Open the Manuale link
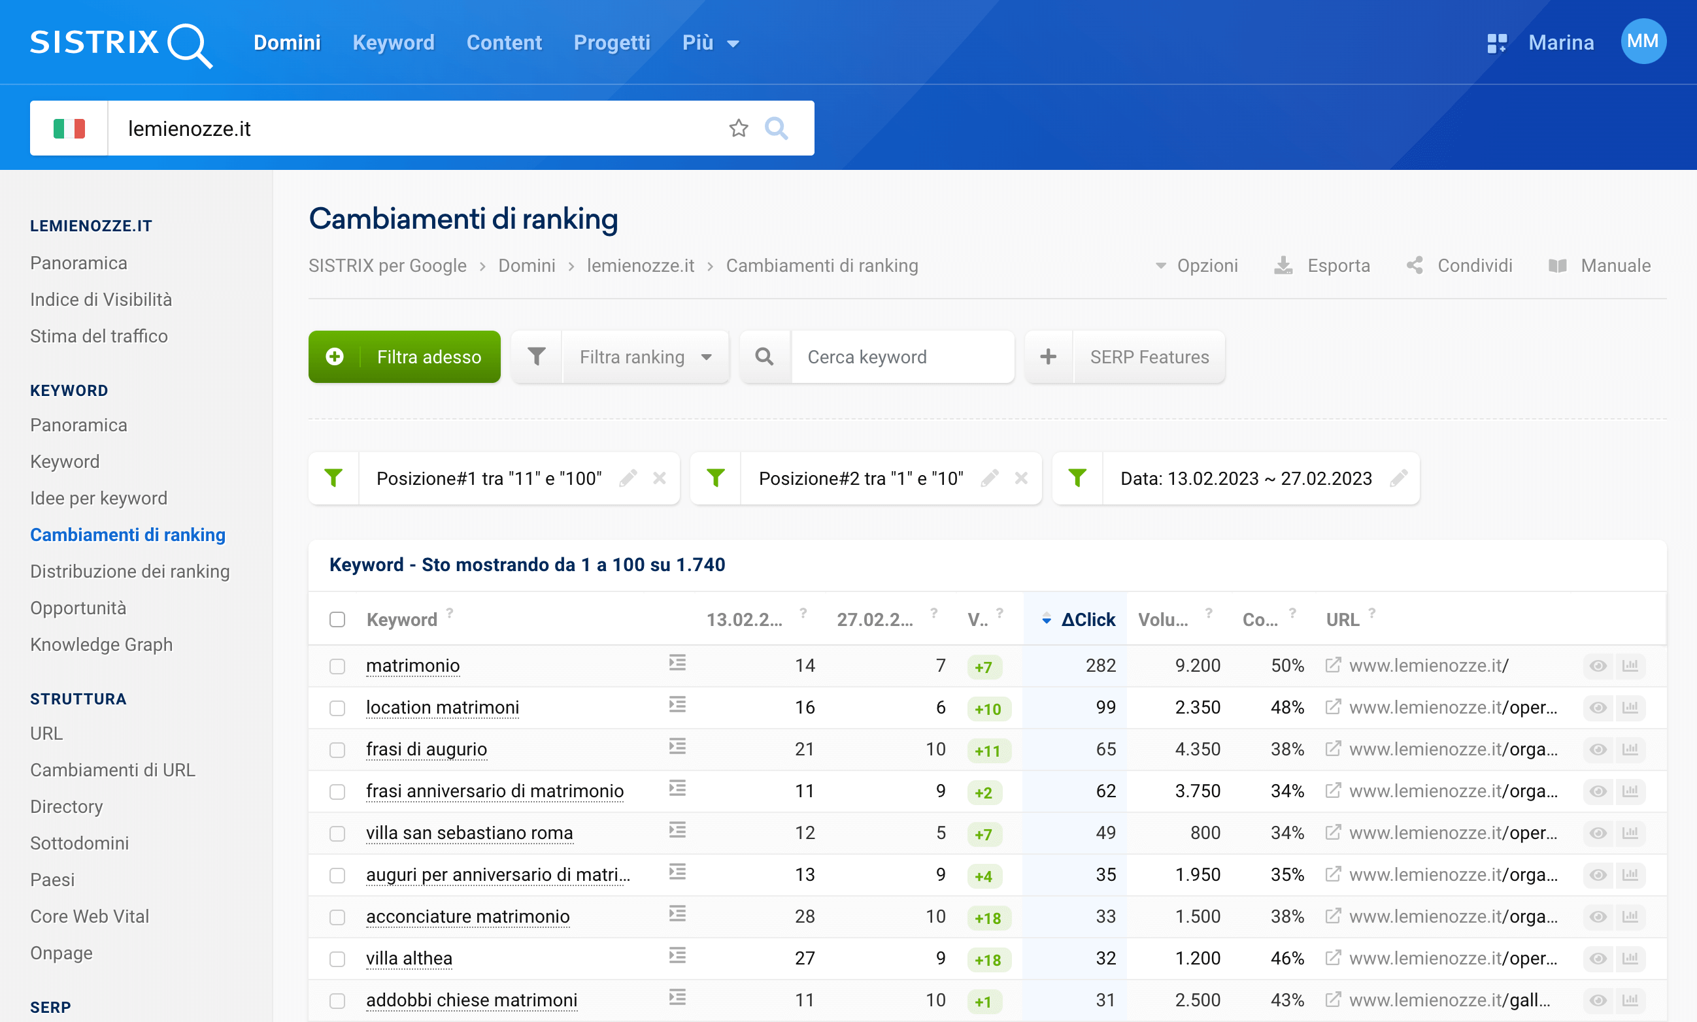 (1599, 266)
